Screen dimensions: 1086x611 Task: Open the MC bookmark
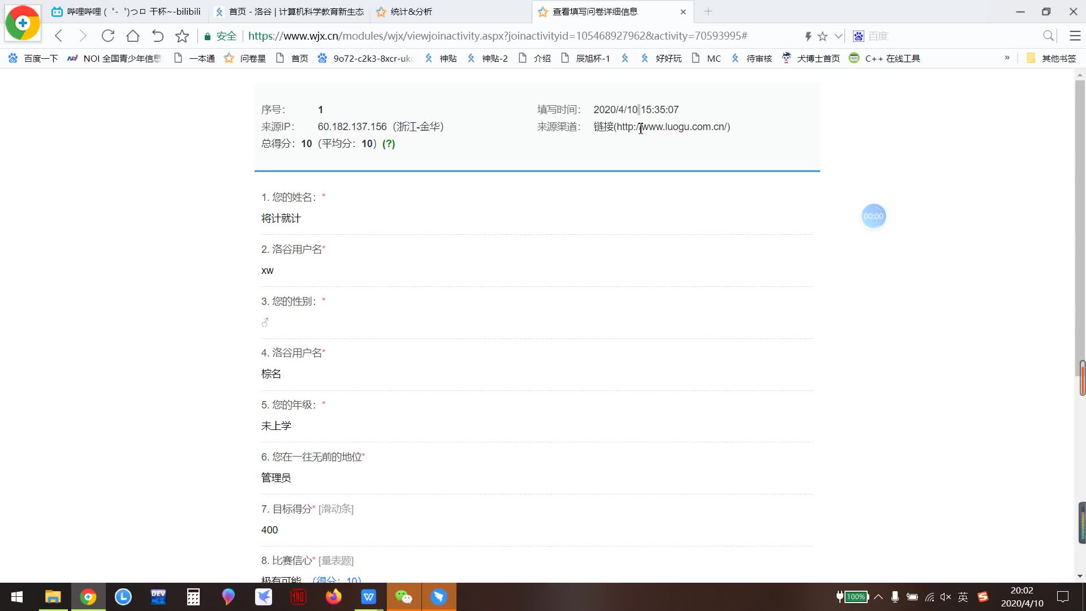click(706, 58)
